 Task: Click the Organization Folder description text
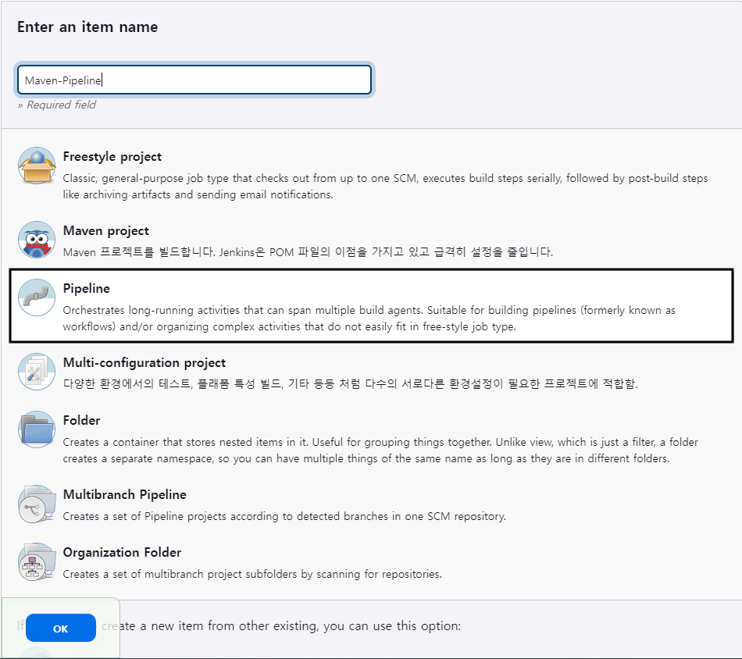[x=252, y=574]
